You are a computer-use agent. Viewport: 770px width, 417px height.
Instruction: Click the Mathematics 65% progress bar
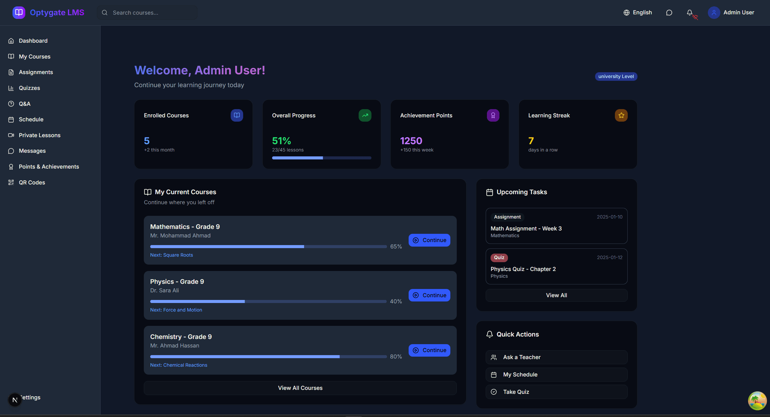tap(268, 247)
